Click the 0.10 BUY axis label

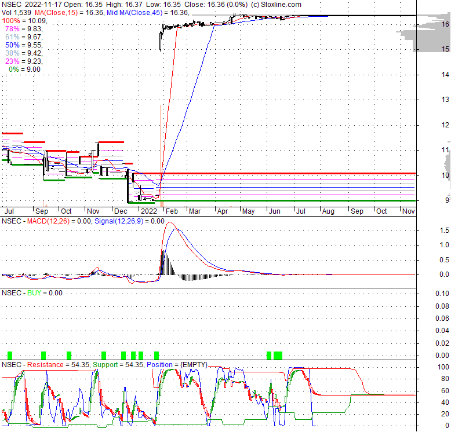pyautogui.click(x=442, y=293)
